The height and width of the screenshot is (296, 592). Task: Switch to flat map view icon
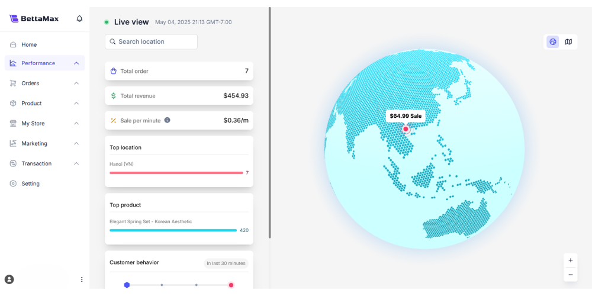click(568, 42)
